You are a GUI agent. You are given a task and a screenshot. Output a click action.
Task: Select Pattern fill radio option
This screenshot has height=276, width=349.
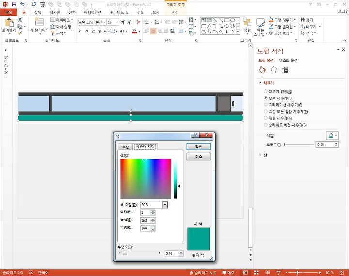tap(265, 118)
